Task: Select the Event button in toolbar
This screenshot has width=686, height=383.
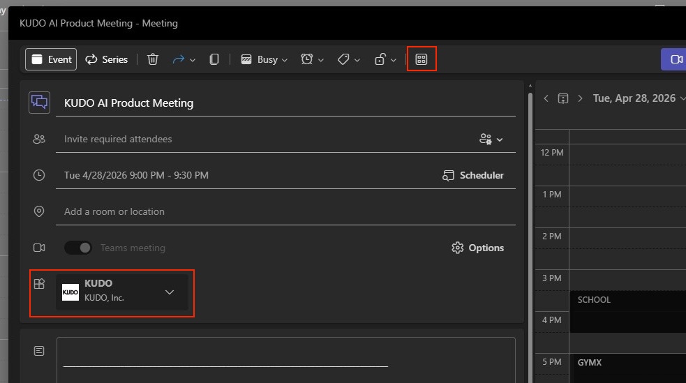Action: (x=51, y=59)
